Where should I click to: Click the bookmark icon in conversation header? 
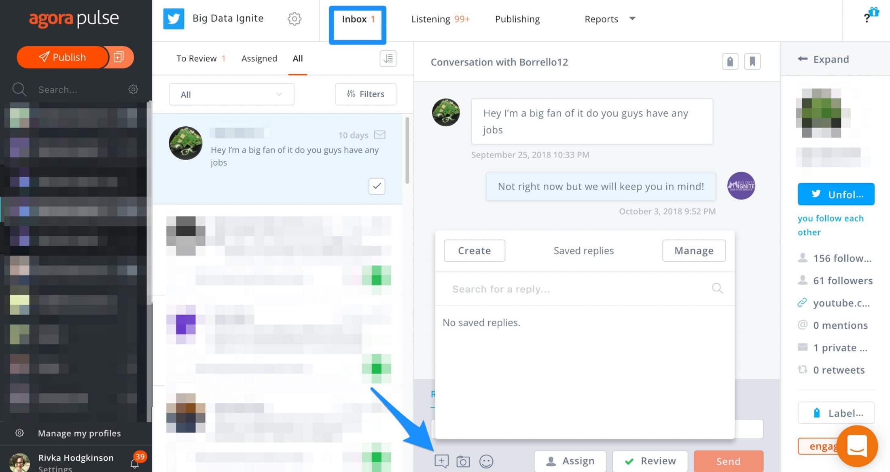pyautogui.click(x=752, y=62)
